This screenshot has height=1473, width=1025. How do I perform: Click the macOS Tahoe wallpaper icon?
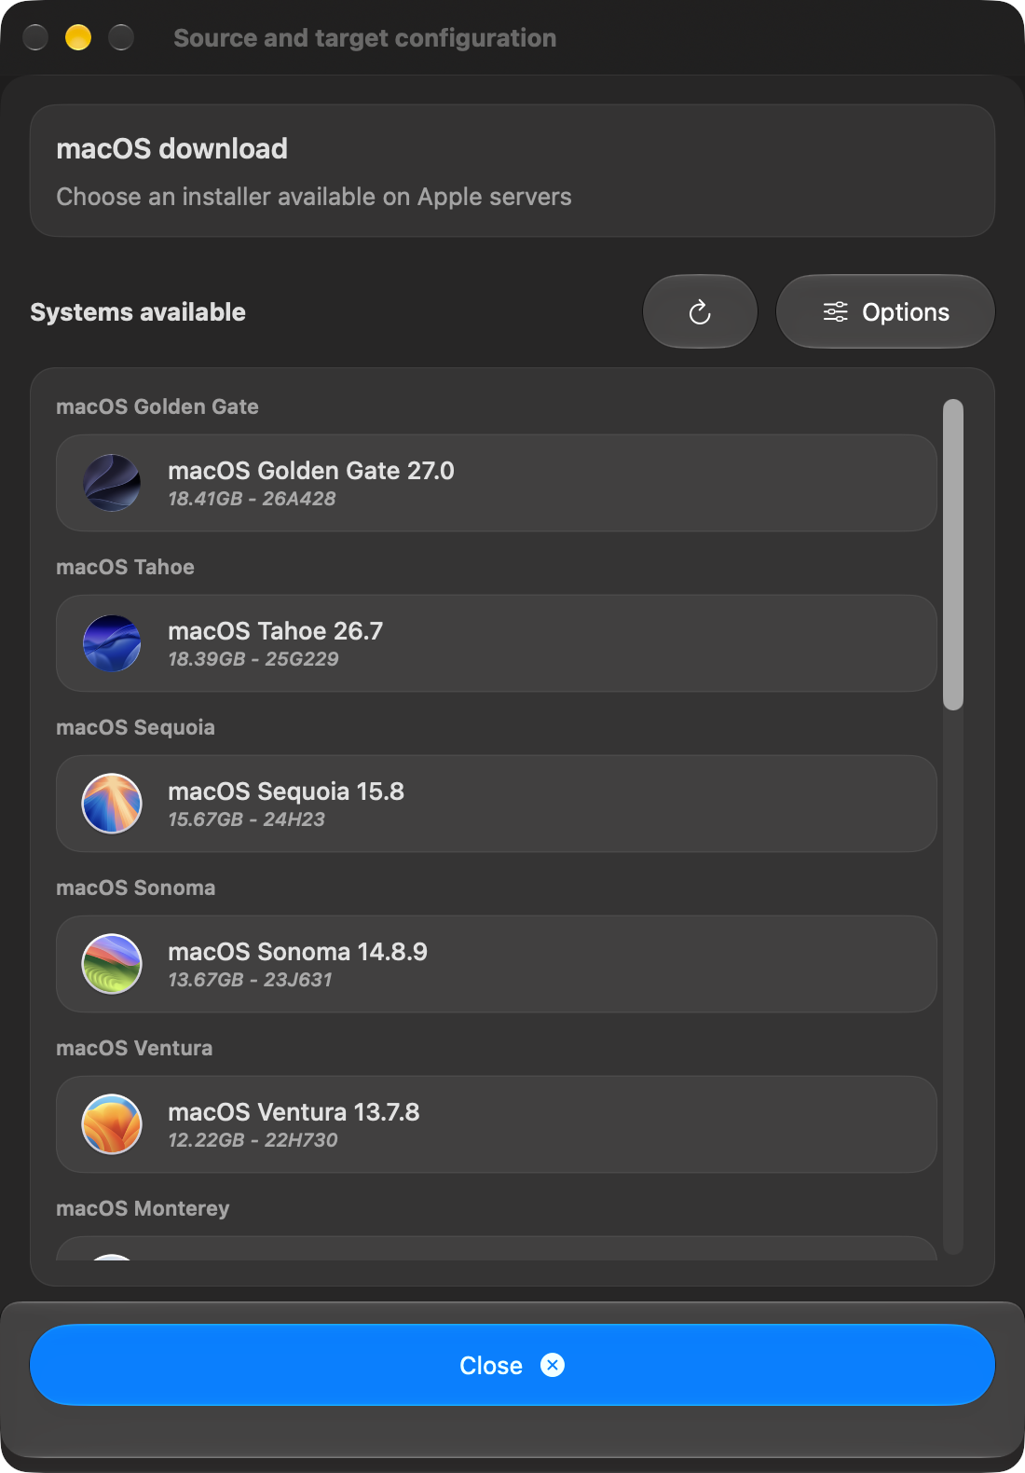[x=112, y=643]
